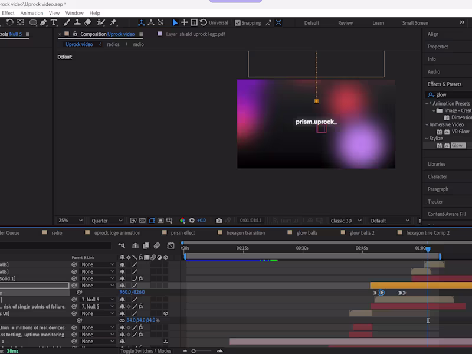Click the rotate gizmo icon beside Universal
This screenshot has width=472, height=354.
[x=204, y=22]
